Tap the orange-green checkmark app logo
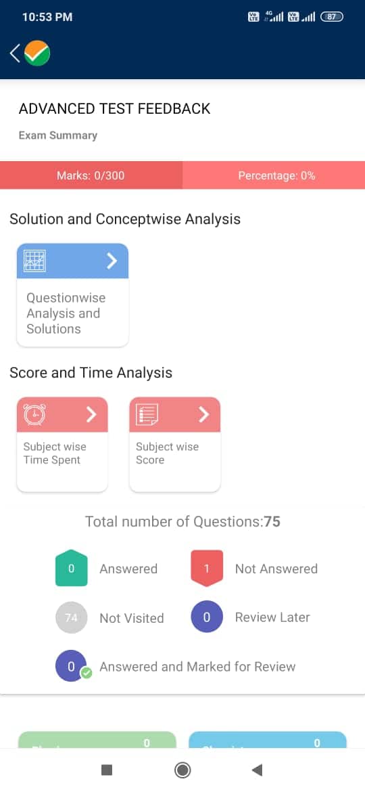The height and width of the screenshot is (792, 365). click(37, 53)
